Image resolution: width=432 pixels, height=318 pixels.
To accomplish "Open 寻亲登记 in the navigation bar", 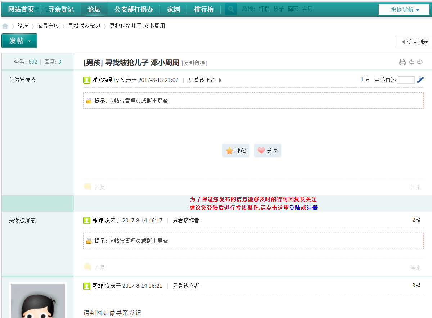I will 61,9.
